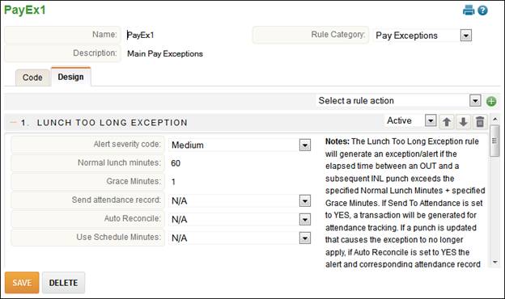Open the Auto Reconcile dropdown
The height and width of the screenshot is (299, 505).
304,220
